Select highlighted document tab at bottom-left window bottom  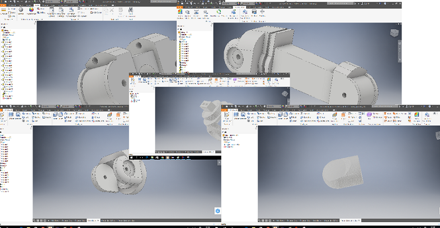(93, 221)
